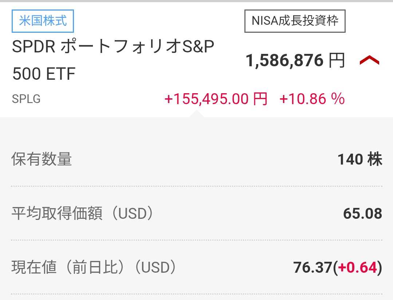This screenshot has height=300, width=393.
Task: Click the dotted divider below 平均取得価額 row
Action: [196, 240]
